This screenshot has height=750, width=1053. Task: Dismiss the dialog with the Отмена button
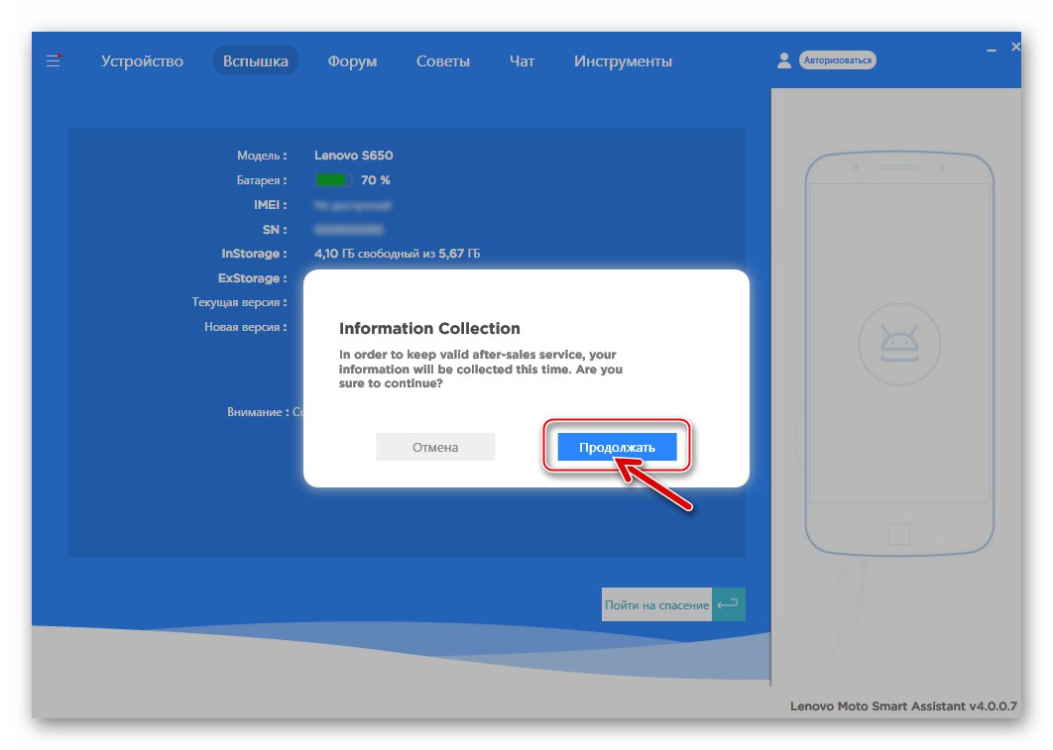coord(434,446)
